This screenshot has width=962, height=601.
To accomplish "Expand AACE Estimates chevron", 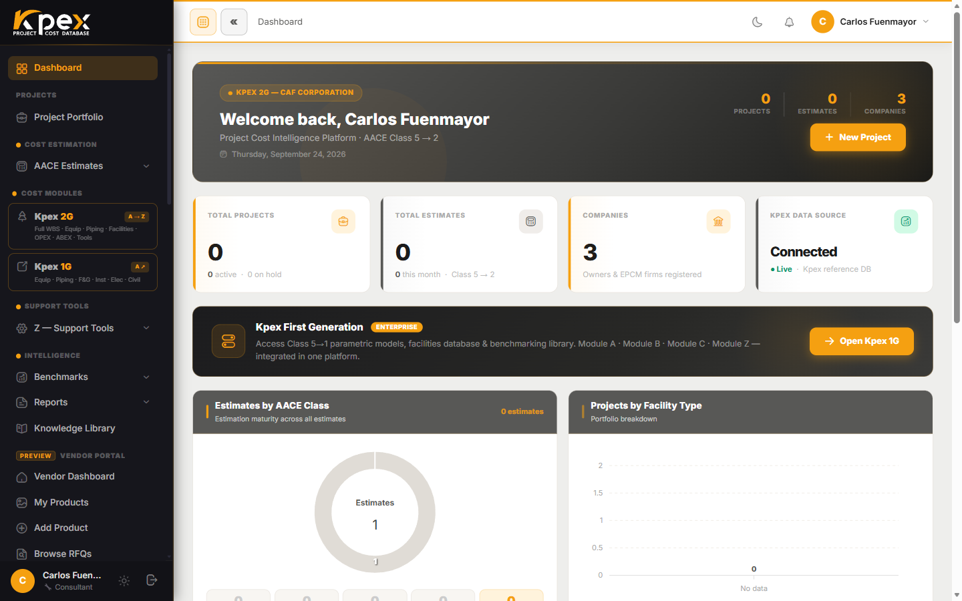I will (x=146, y=166).
